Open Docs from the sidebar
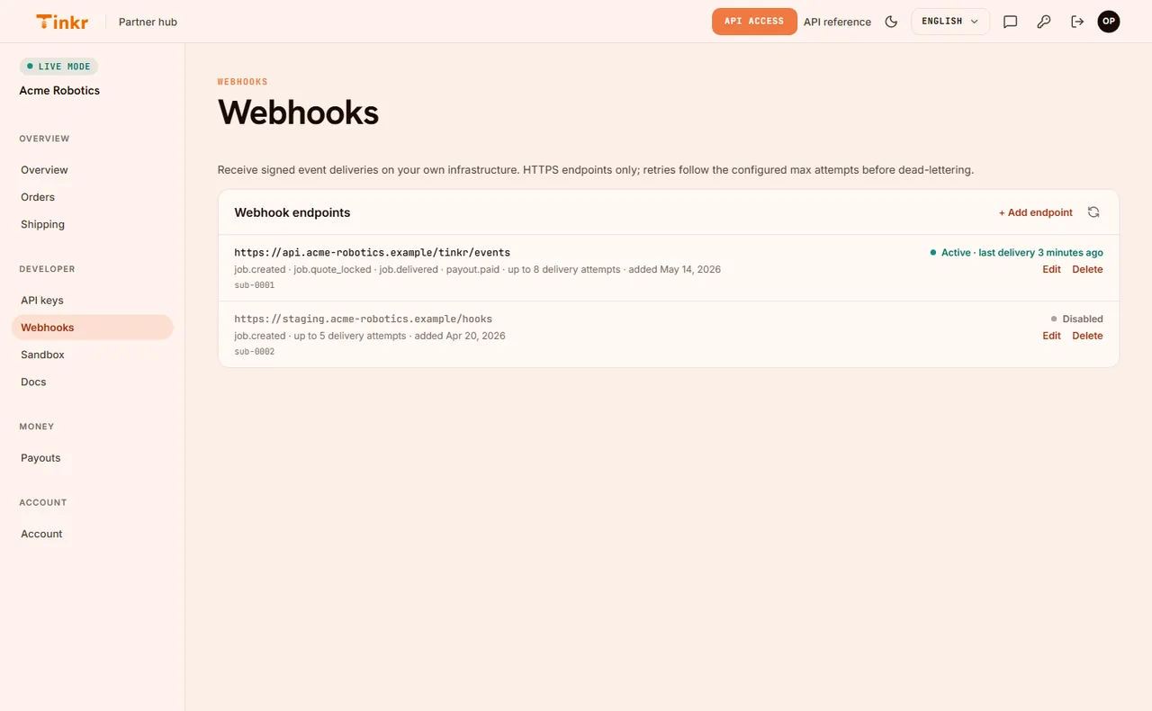1152x711 pixels. pyautogui.click(x=92, y=382)
